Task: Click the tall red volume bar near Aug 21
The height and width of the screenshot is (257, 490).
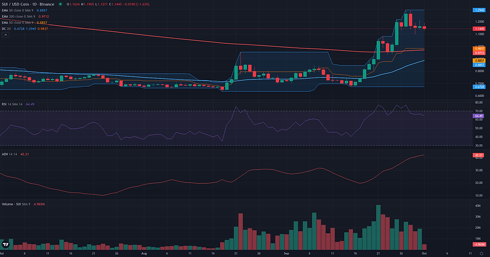Action: coord(240,232)
